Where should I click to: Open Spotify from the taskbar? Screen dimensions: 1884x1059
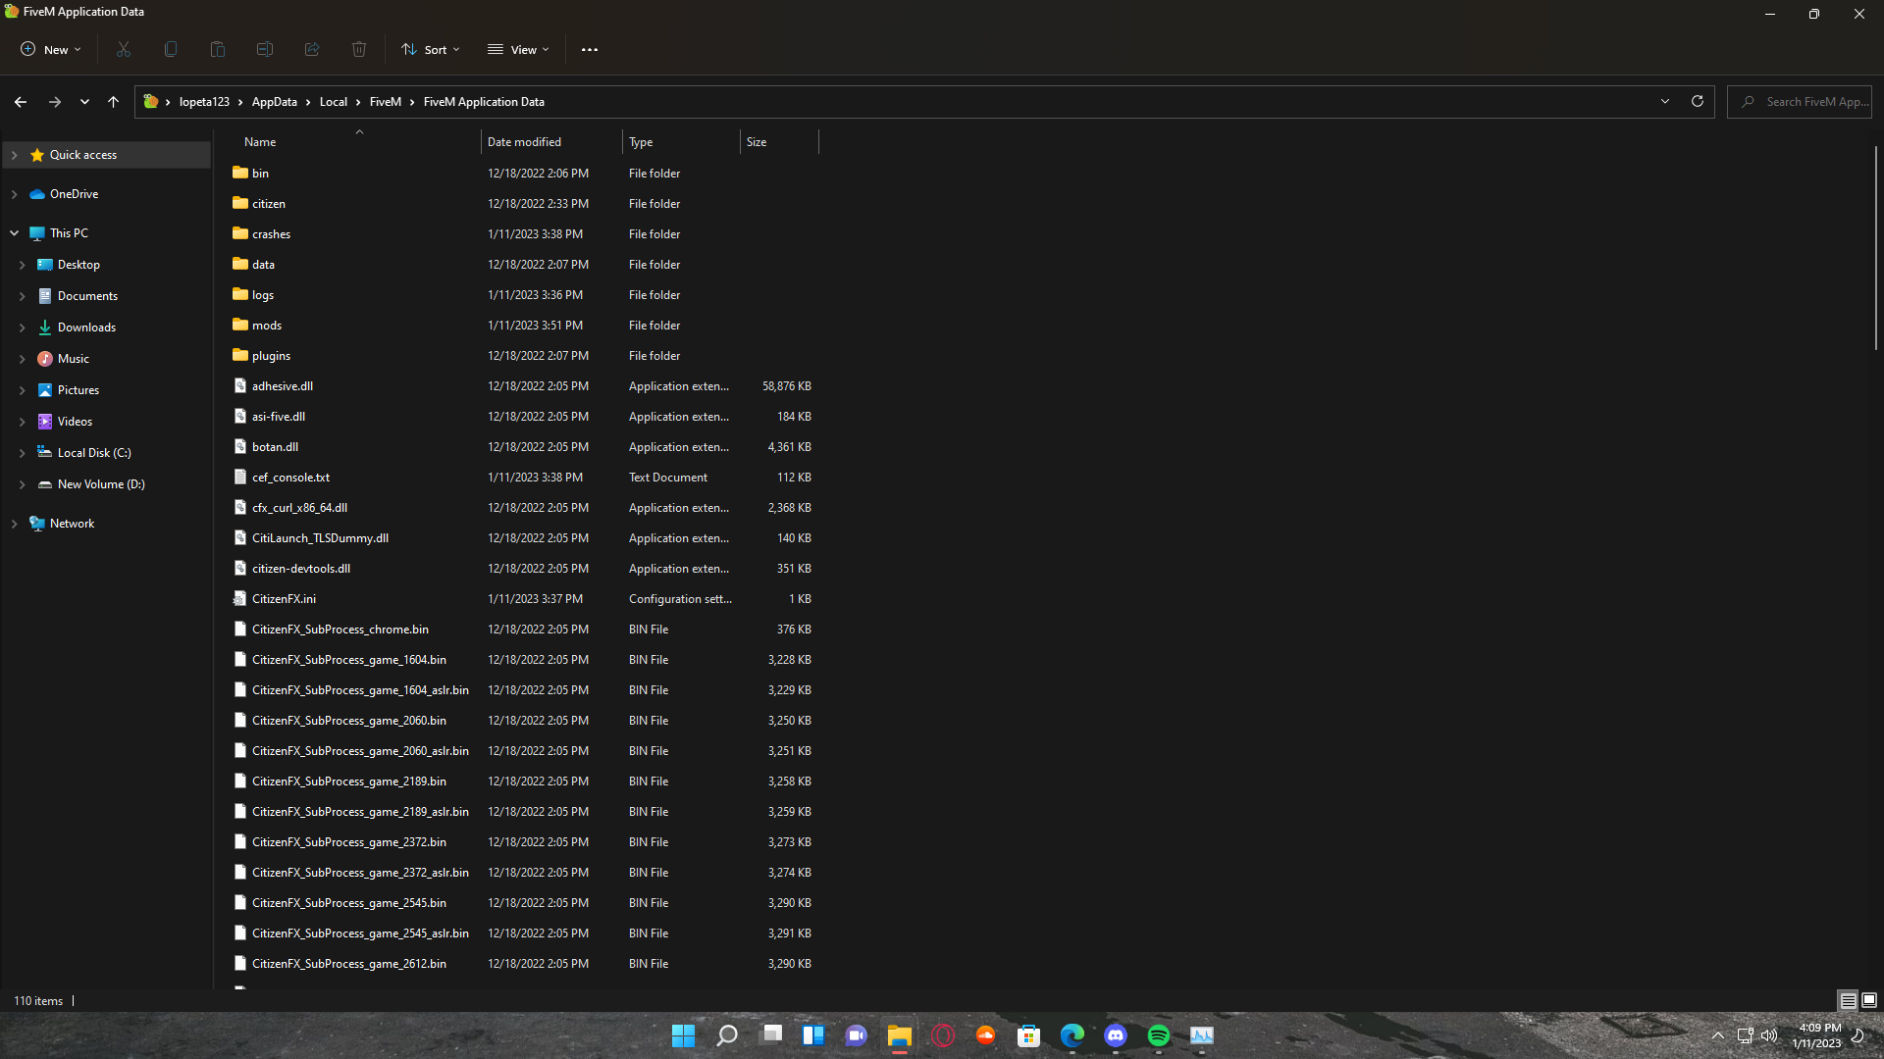pyautogui.click(x=1159, y=1035)
